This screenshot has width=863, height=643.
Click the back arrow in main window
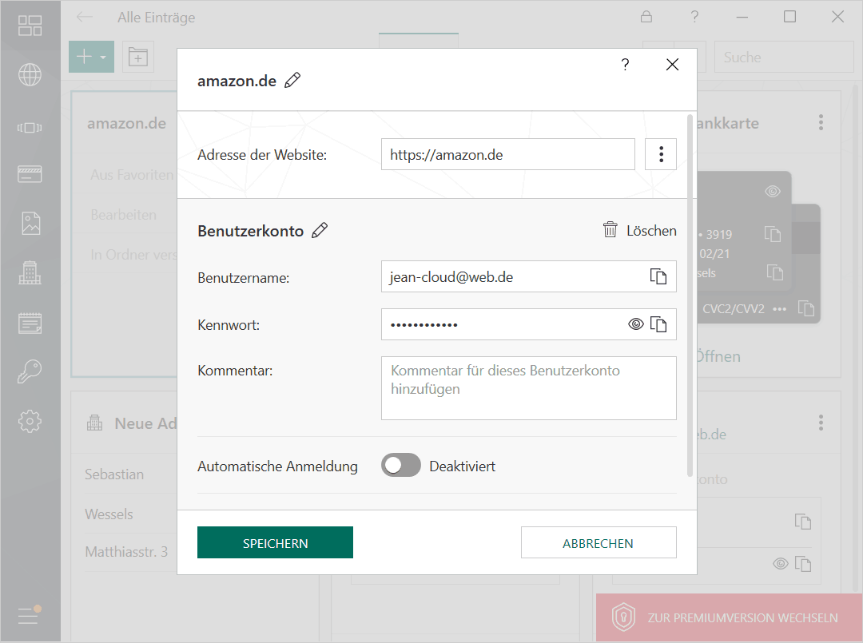click(x=84, y=17)
